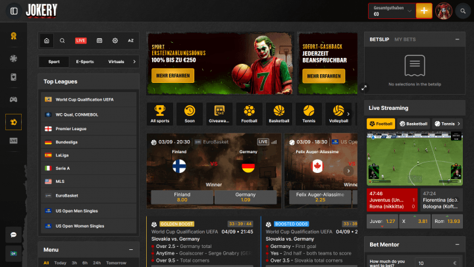Image resolution: width=474 pixels, height=267 pixels.
Task: Open Premier League in Top Leagues
Action: pyautogui.click(x=89, y=129)
